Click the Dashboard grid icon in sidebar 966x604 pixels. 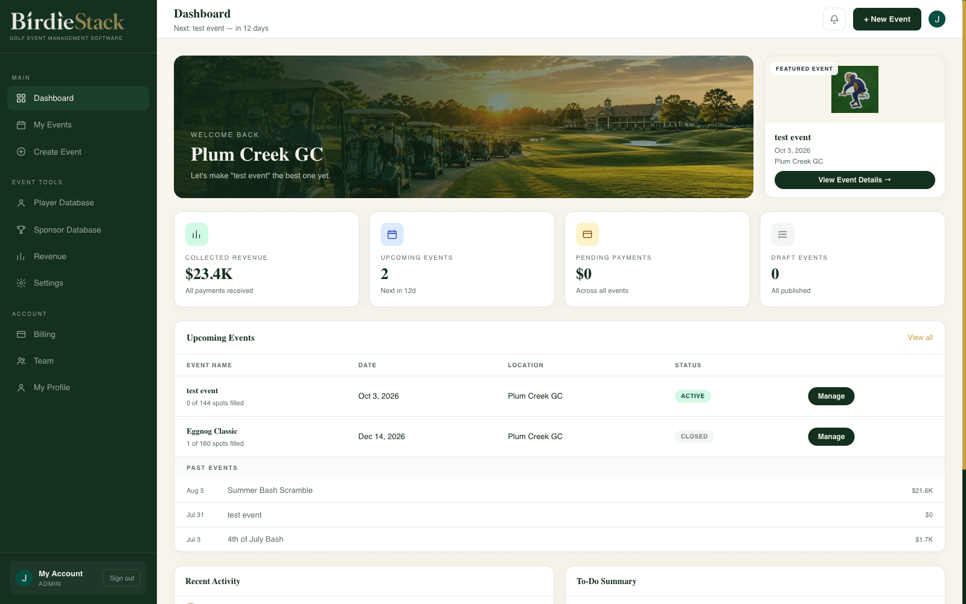point(21,98)
